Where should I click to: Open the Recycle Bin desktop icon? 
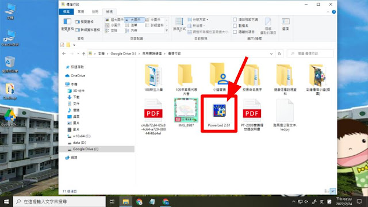10,64
